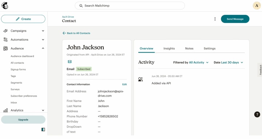Viewport: 262px width, 139px height.
Task: Click Edit next to Contact Information
Action: pos(124,84)
